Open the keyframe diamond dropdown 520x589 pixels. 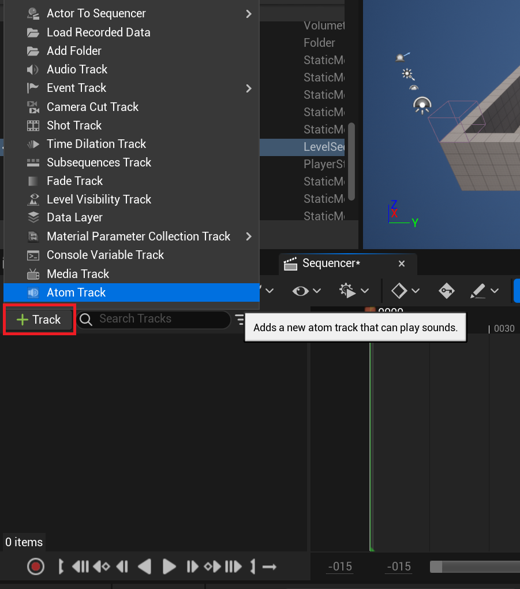[406, 291]
